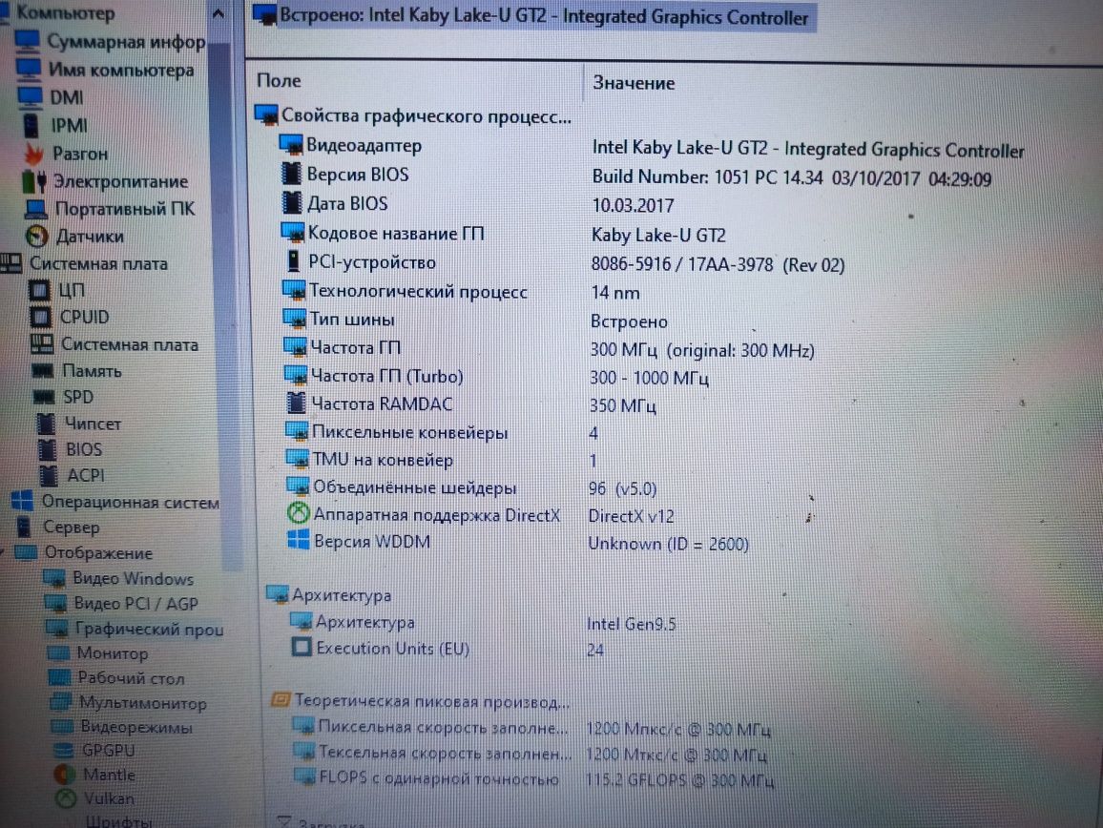Click the Vulkan icon

[66, 798]
